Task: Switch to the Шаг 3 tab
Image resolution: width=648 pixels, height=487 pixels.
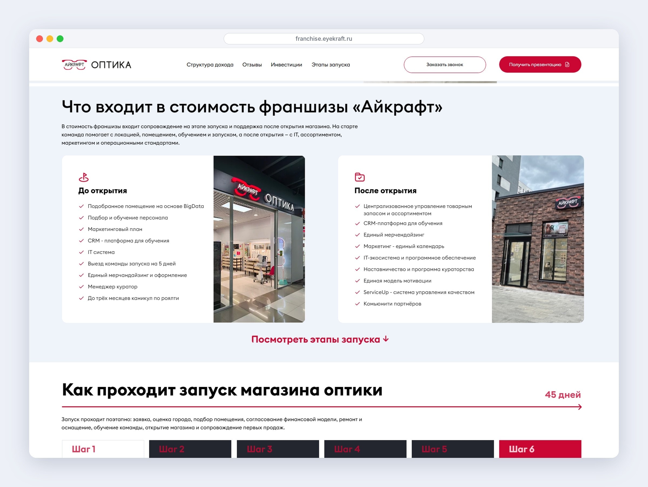Action: coord(278,449)
